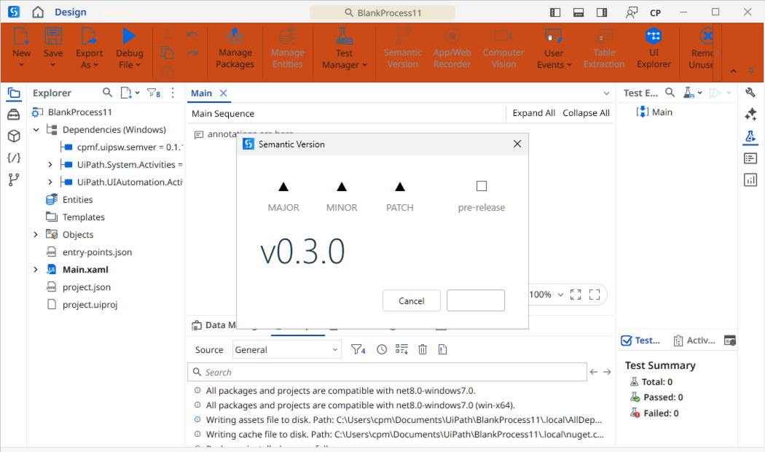Viewport: 765px width, 452px height.
Task: Cancel the Semantic Version dialog
Action: [412, 300]
